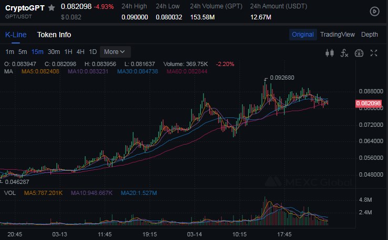Click the 2.4M volume axis label
Screen dimensions: 388x240
tap(365, 212)
